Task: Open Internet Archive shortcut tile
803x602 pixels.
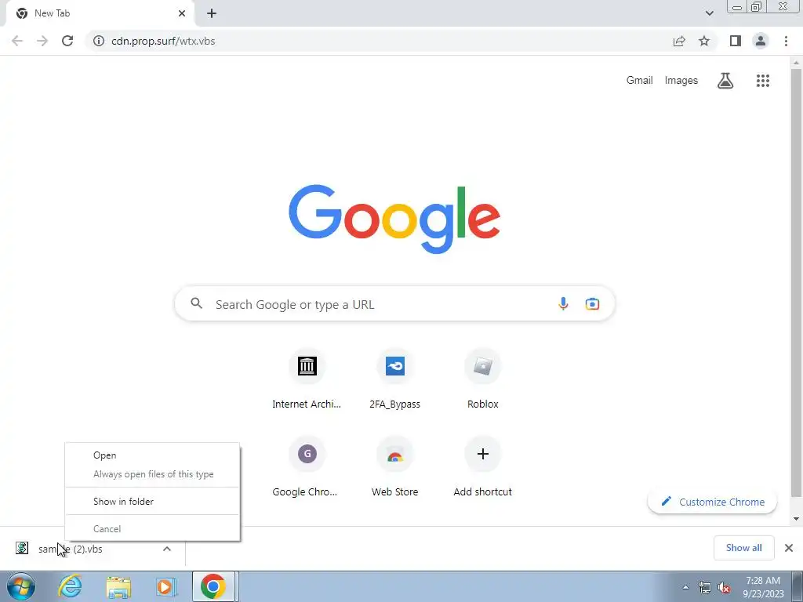Action: tap(307, 380)
